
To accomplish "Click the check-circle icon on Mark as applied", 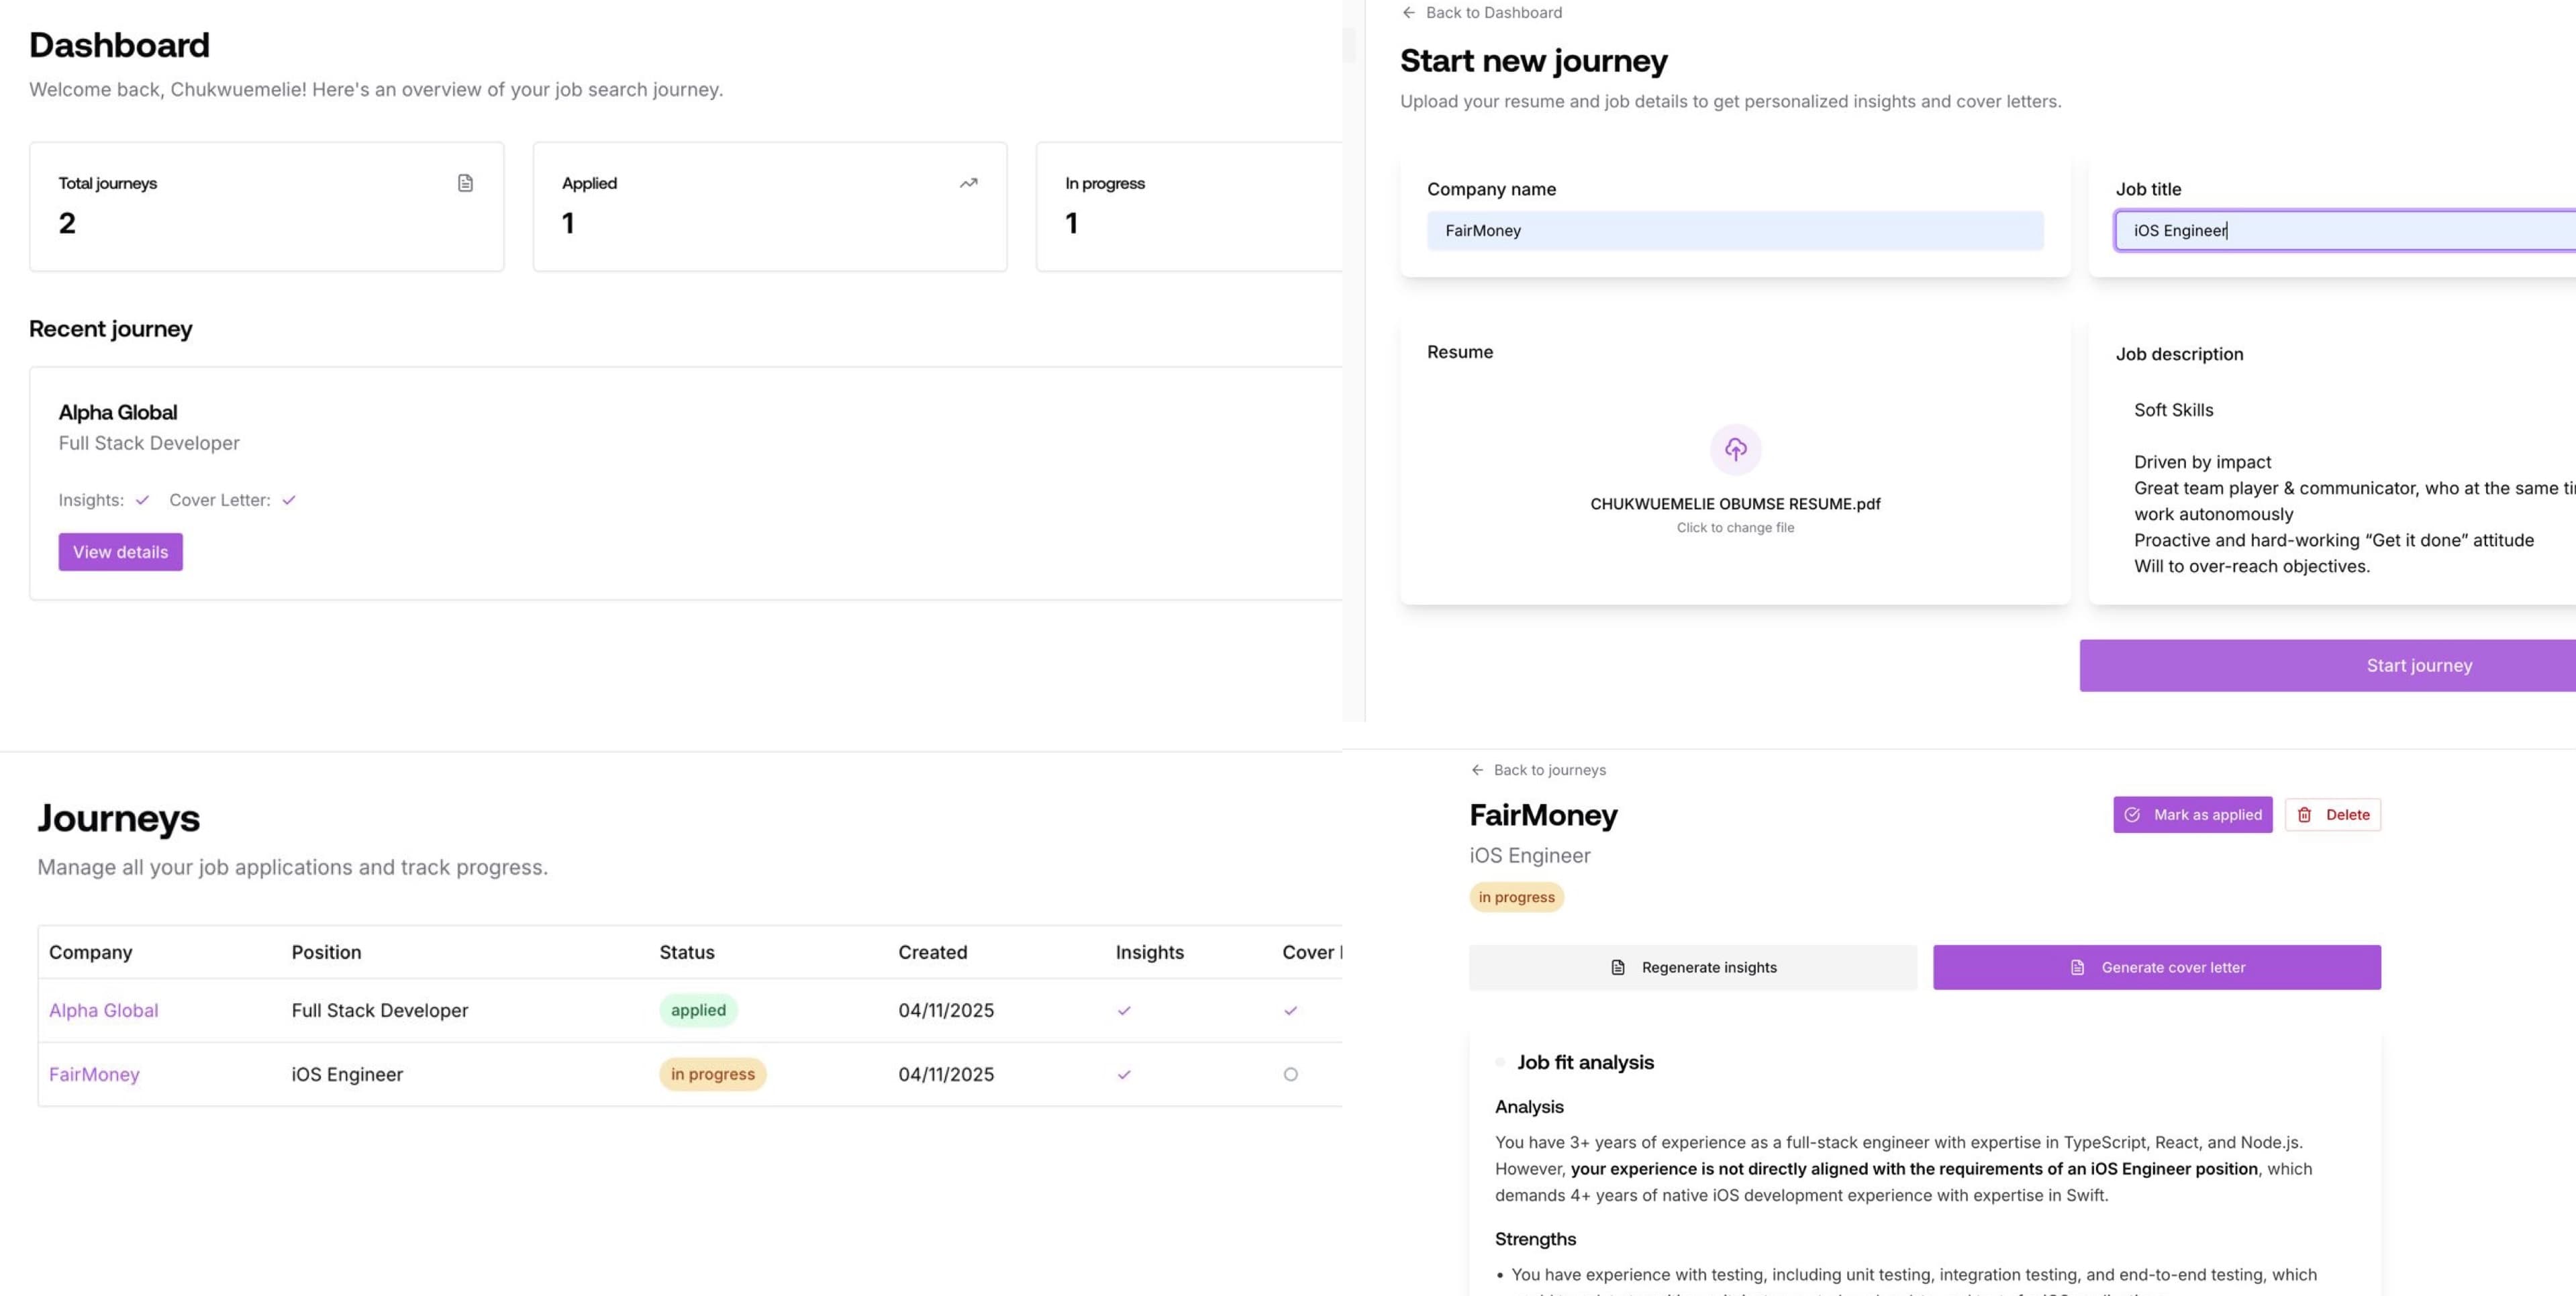I will tap(2132, 815).
